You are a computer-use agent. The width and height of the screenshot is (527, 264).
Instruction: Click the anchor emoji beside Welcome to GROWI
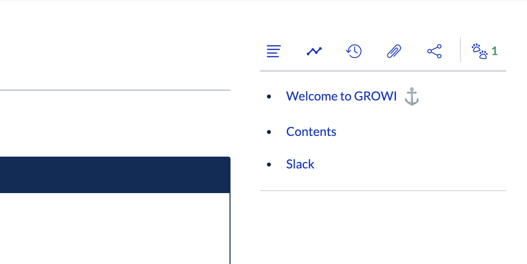click(411, 97)
